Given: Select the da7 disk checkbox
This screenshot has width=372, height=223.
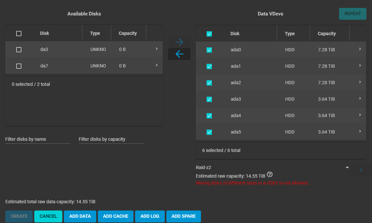Looking at the screenshot, I should coord(19,66).
